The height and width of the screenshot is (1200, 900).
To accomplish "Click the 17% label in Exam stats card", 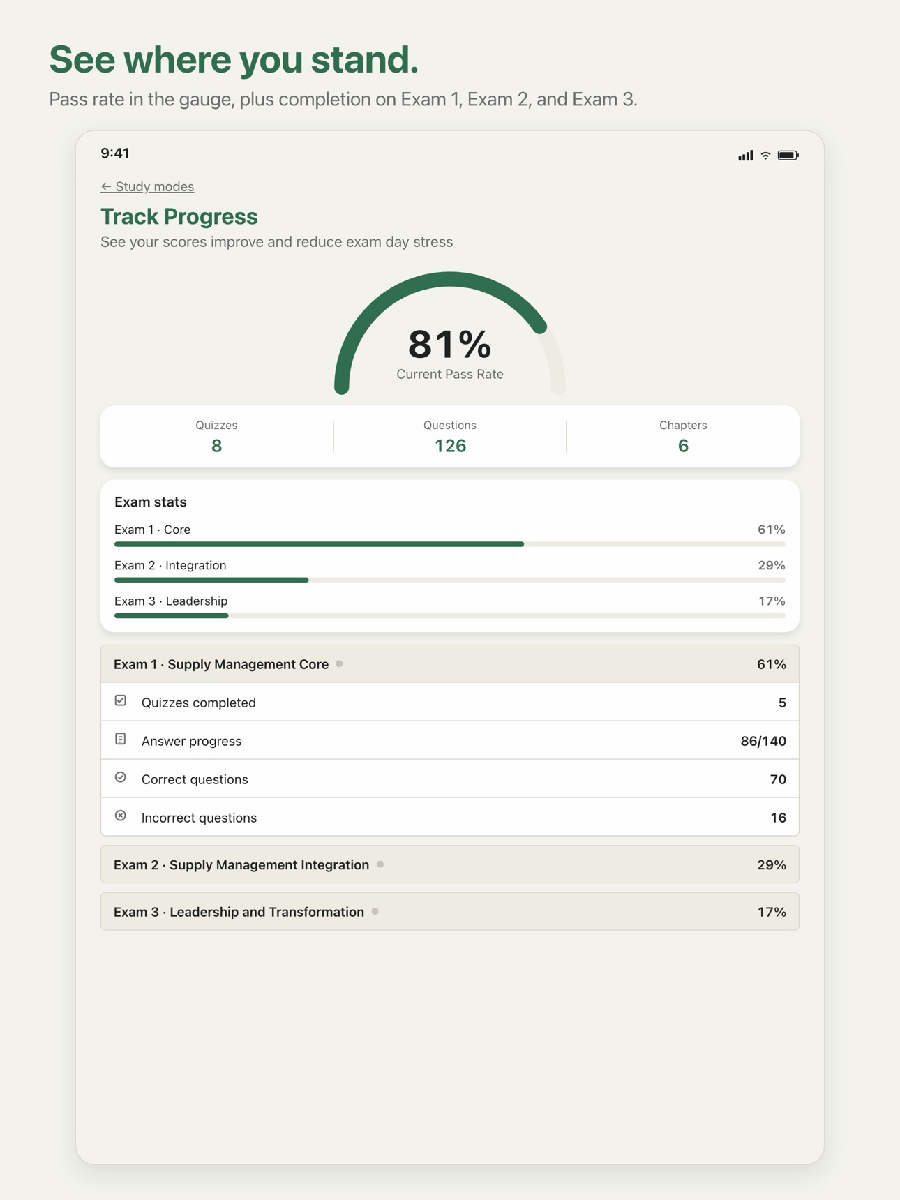I will [x=772, y=601].
